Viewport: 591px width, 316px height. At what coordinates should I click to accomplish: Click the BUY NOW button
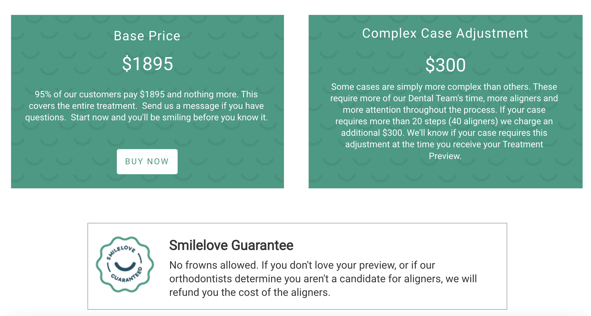click(147, 161)
